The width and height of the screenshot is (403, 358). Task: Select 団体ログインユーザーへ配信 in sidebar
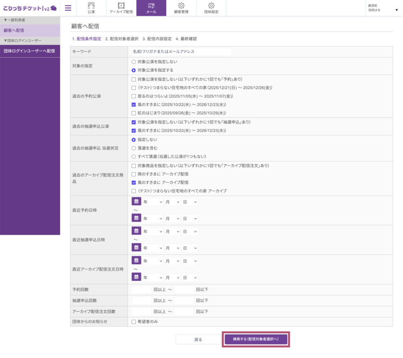tap(30, 51)
